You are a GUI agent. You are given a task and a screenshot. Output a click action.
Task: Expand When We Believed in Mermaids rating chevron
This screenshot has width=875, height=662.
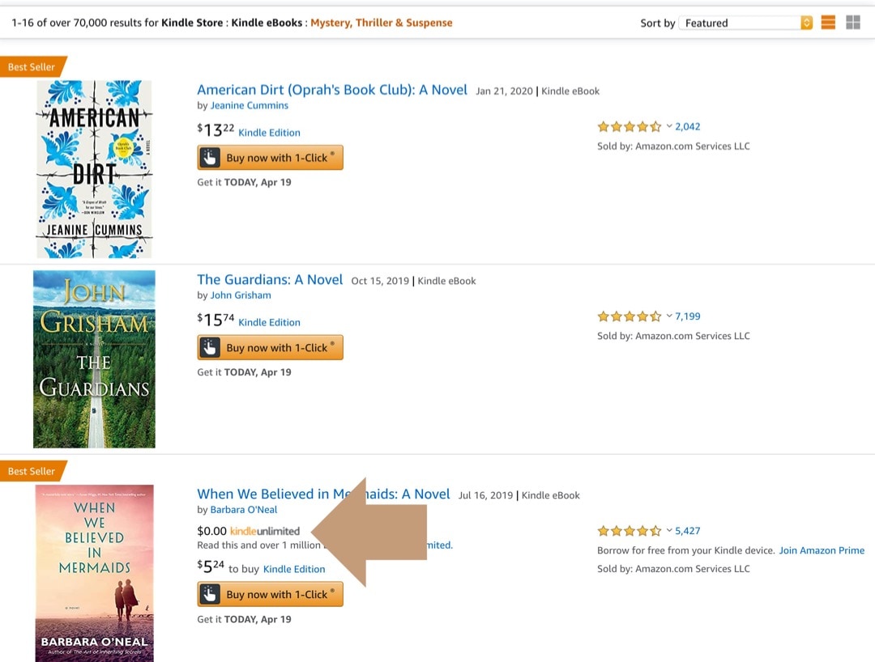[669, 531]
